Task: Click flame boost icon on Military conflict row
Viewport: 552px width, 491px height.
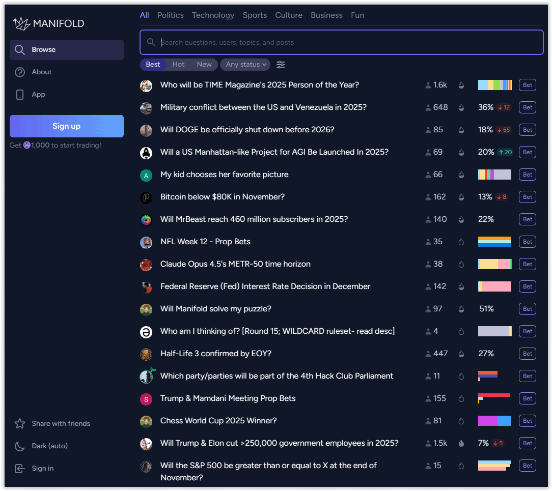Action: 461,108
